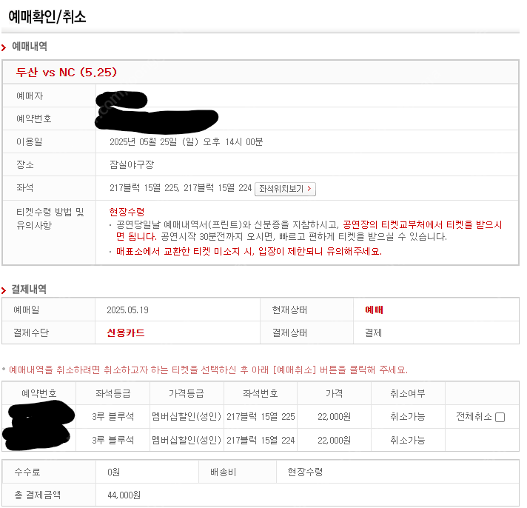Open the 좌석위치보기 seat location button
Screen dimensions: 527x508
[x=285, y=189]
